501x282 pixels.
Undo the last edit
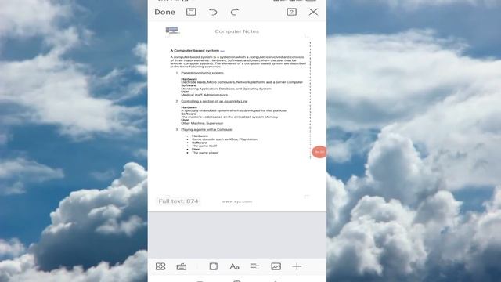(x=213, y=13)
